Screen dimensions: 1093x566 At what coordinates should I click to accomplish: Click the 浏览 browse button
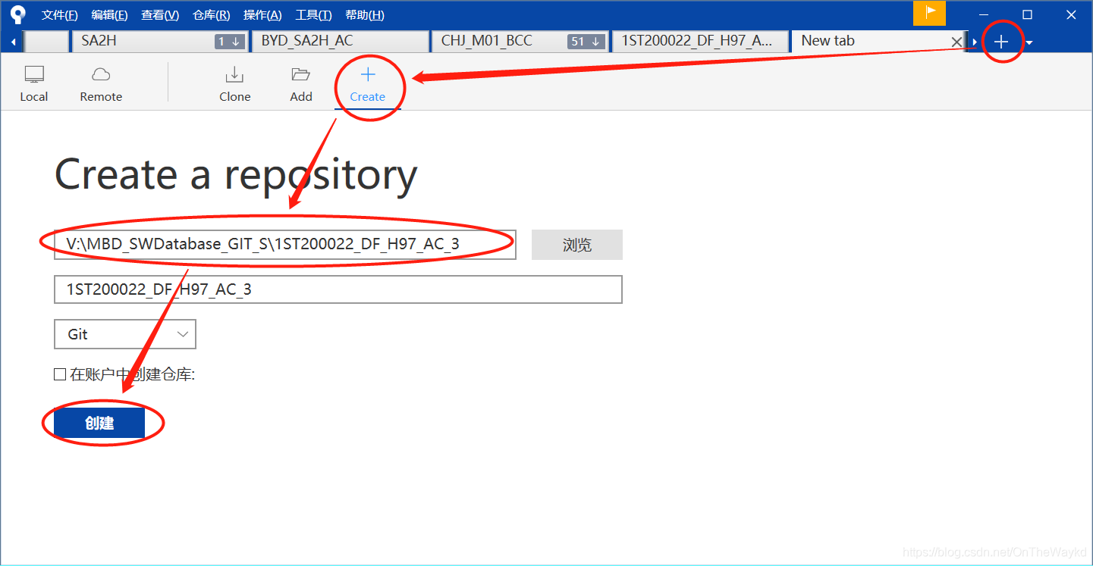point(577,245)
